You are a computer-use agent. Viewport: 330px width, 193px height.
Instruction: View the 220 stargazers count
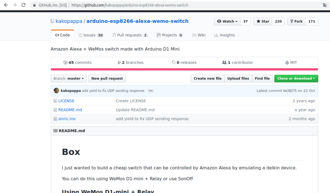[x=278, y=22]
